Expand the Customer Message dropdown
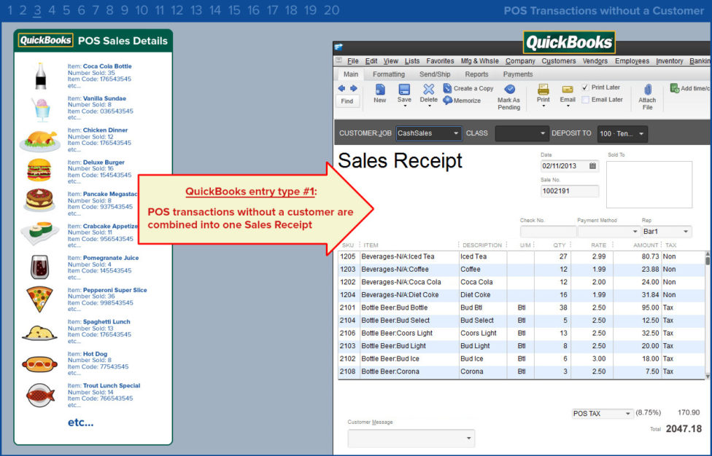This screenshot has height=456, width=712. click(x=468, y=439)
